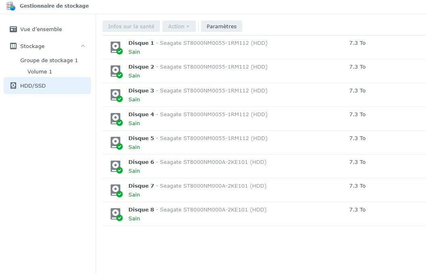Click the 7.3 To capacity of Disque 2

[x=357, y=67]
